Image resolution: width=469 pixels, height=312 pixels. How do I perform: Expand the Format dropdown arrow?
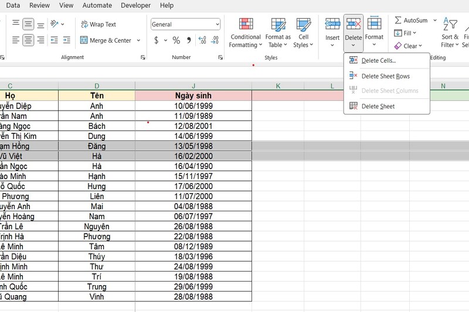tap(374, 45)
